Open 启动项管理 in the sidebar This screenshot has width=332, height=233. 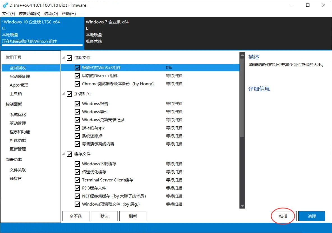[20, 76]
